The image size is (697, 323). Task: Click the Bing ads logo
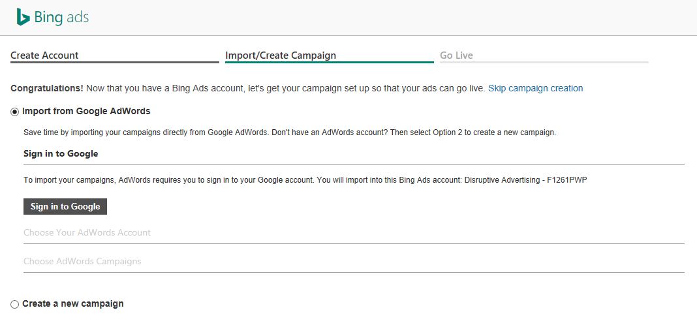click(52, 18)
